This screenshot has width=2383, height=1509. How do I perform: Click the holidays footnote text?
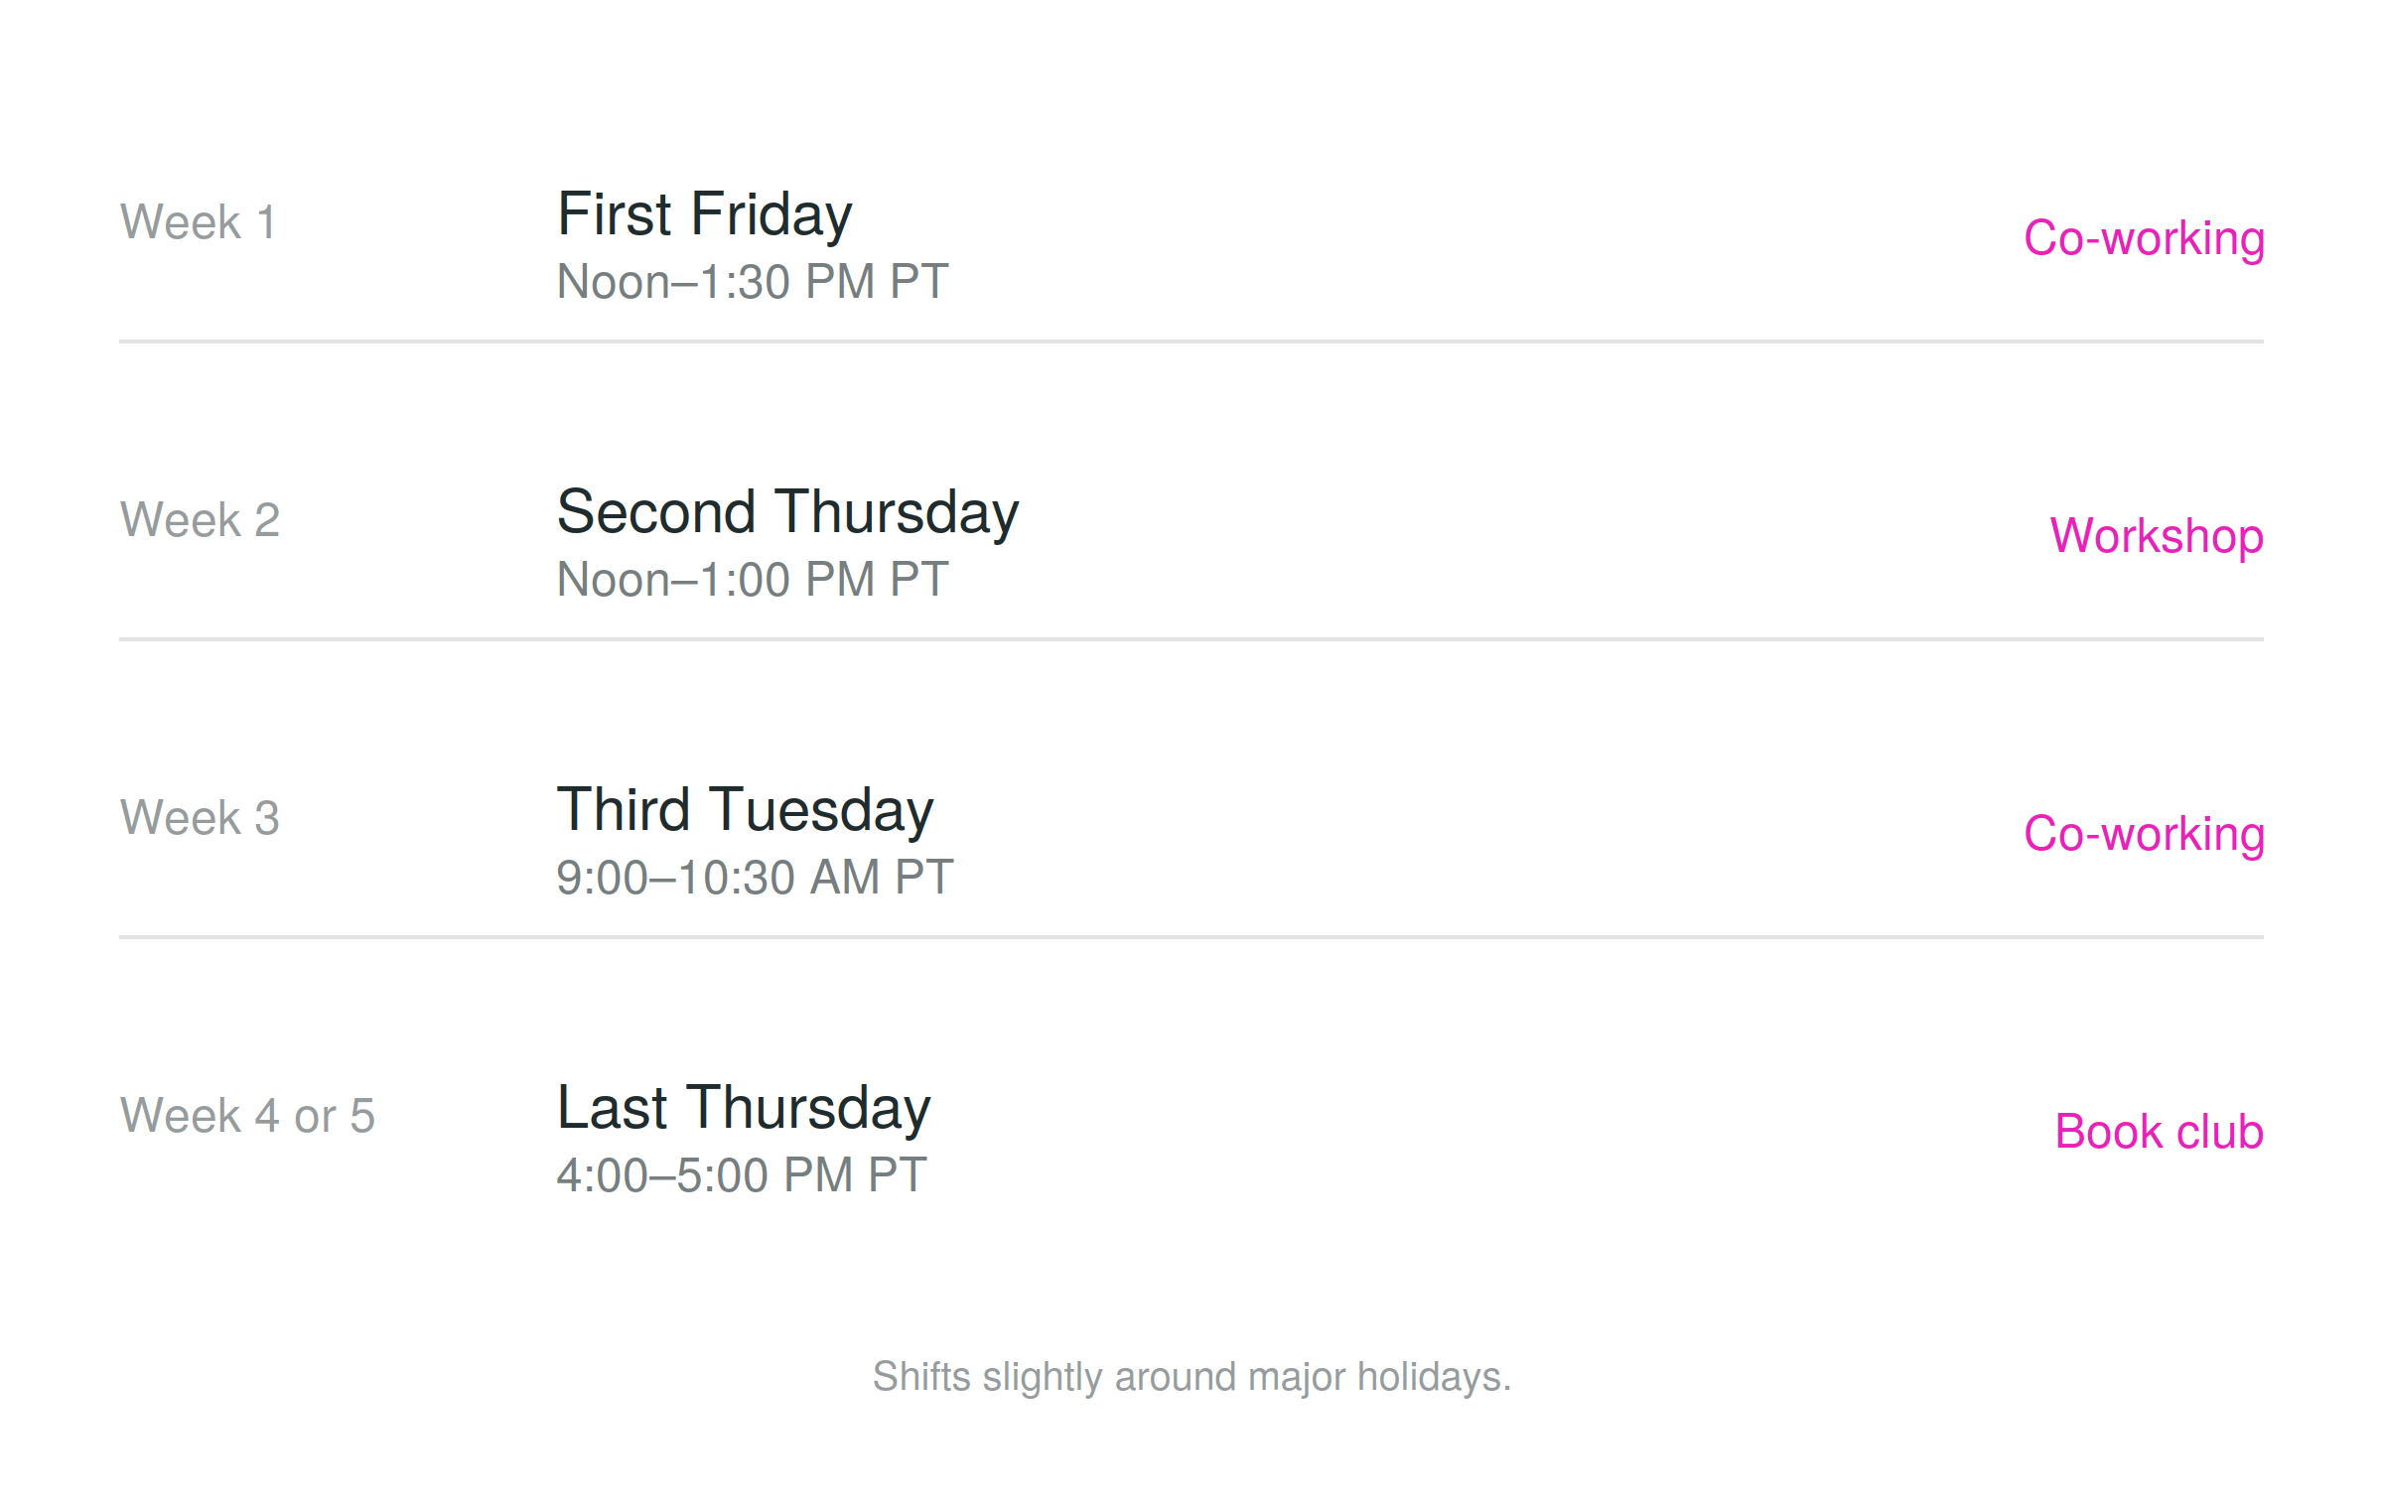(x=1191, y=1378)
